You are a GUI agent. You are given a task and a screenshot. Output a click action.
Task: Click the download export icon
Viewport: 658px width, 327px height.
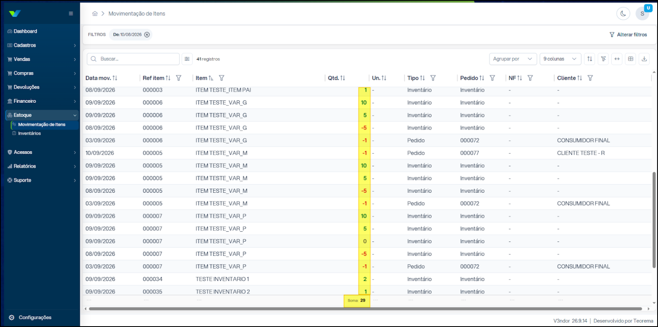[x=644, y=59]
